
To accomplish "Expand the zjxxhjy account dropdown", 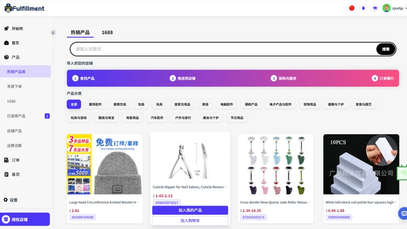I will 405,8.
